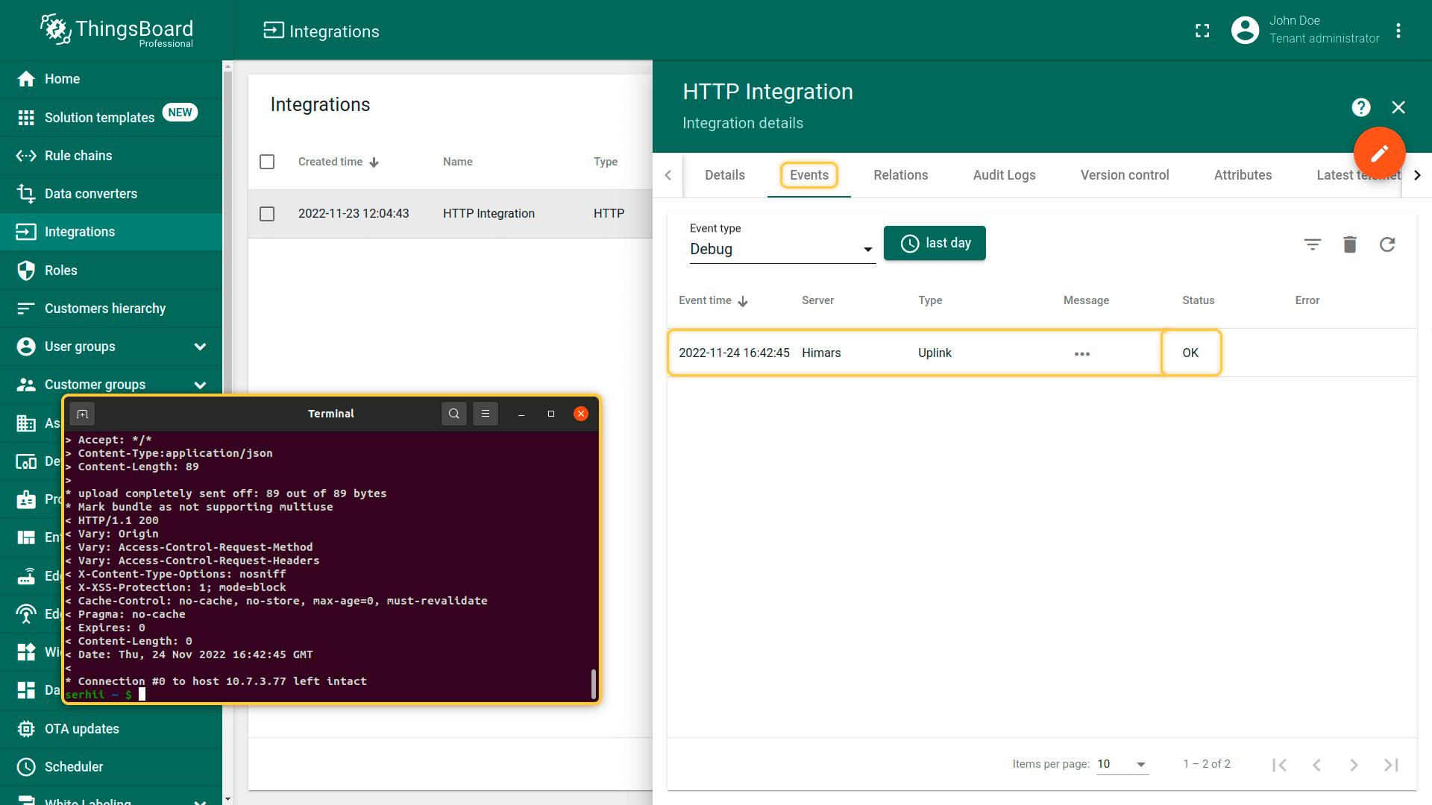Toggle the select-all integrations checkbox
This screenshot has width=1432, height=805.
(x=267, y=162)
